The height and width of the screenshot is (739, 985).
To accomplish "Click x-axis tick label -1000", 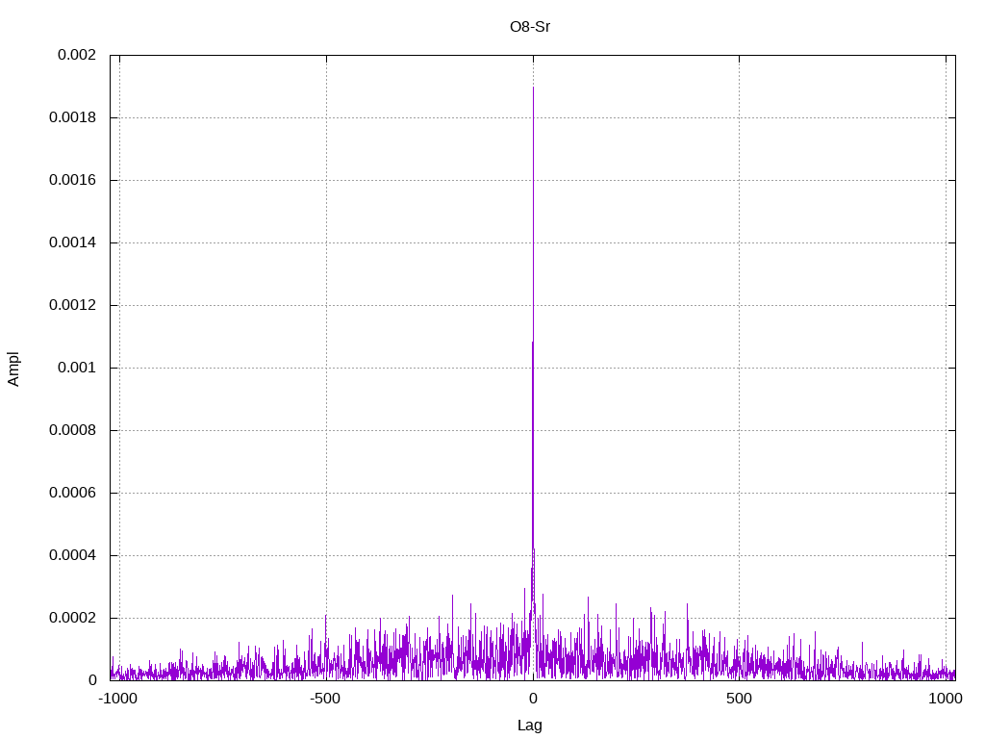I will coord(117,699).
